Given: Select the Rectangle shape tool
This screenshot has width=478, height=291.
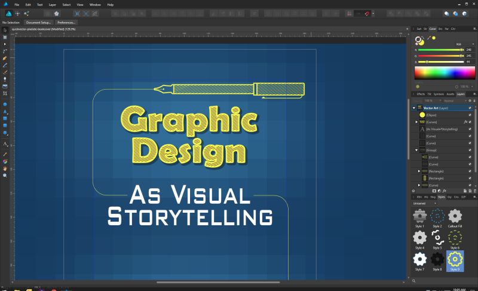Looking at the screenshot, I should point(5,118).
